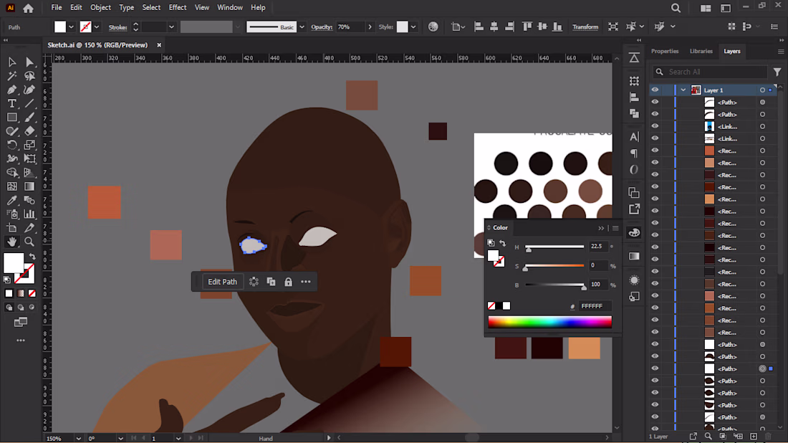The image size is (788, 443).
Task: Select the Magic Wand tool
Action: 12,76
